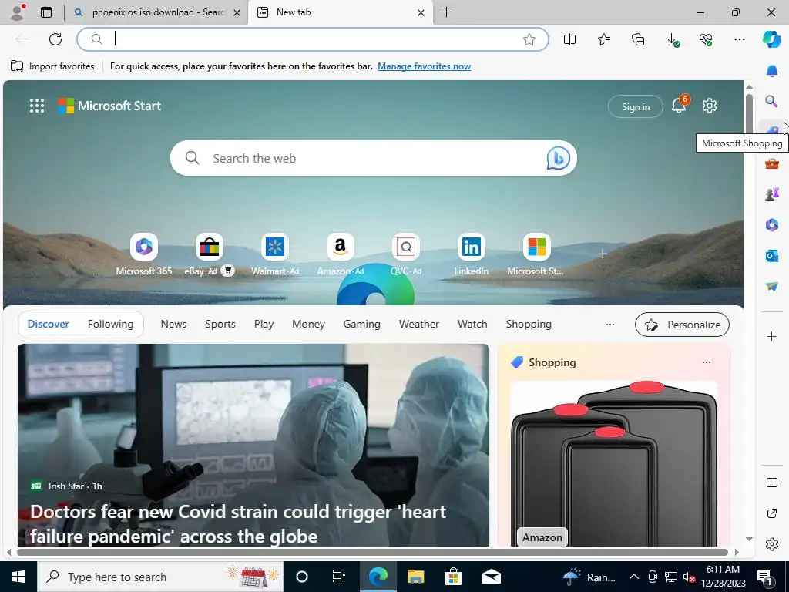789x592 pixels.
Task: Refresh the page with reload icon
Action: (x=55, y=39)
